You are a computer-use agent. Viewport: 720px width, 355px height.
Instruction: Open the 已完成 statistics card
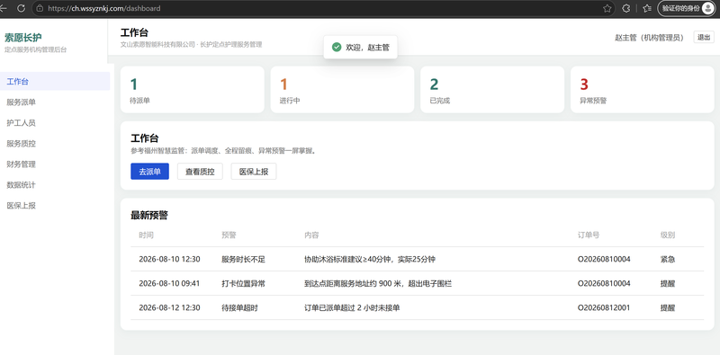coord(492,90)
